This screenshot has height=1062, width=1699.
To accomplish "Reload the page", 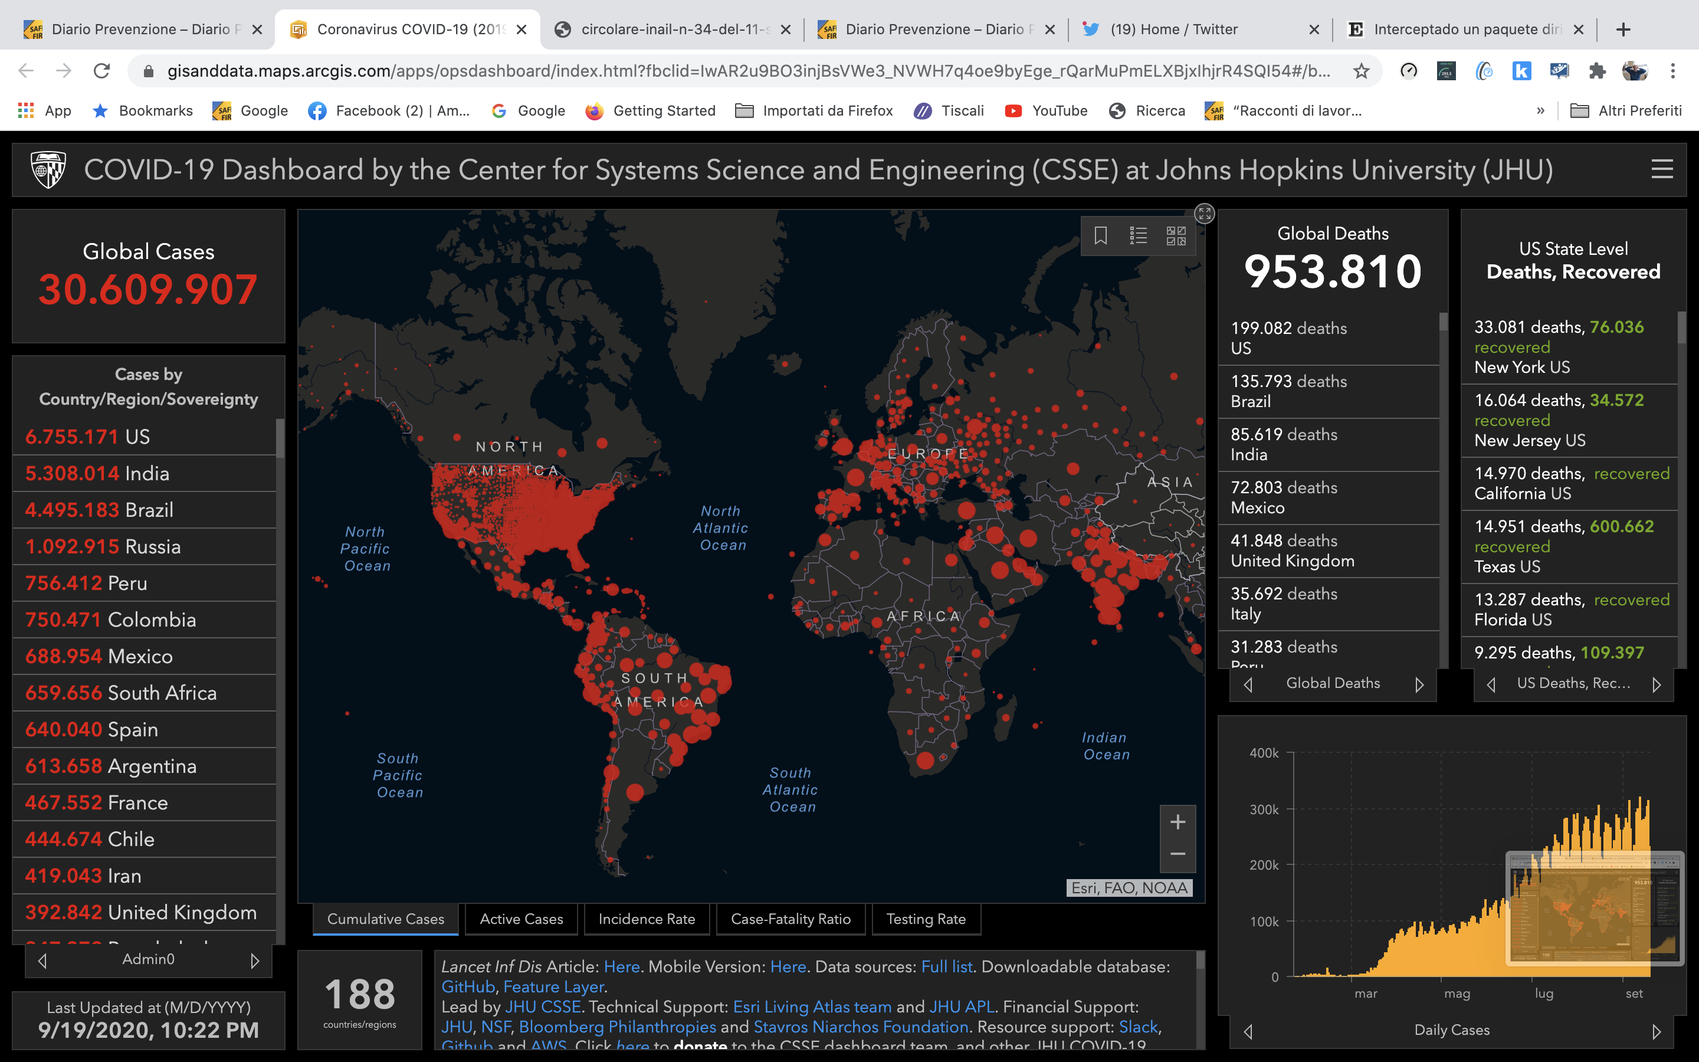I will pos(102,71).
